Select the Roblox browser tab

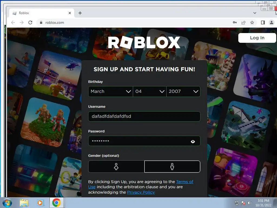pos(42,13)
